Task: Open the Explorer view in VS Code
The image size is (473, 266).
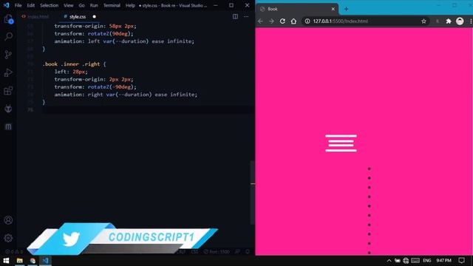Action: click(8, 19)
